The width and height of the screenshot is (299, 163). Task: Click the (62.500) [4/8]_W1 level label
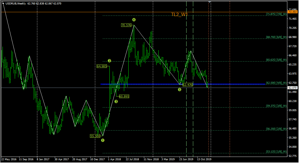pyautogui.click(x=276, y=83)
